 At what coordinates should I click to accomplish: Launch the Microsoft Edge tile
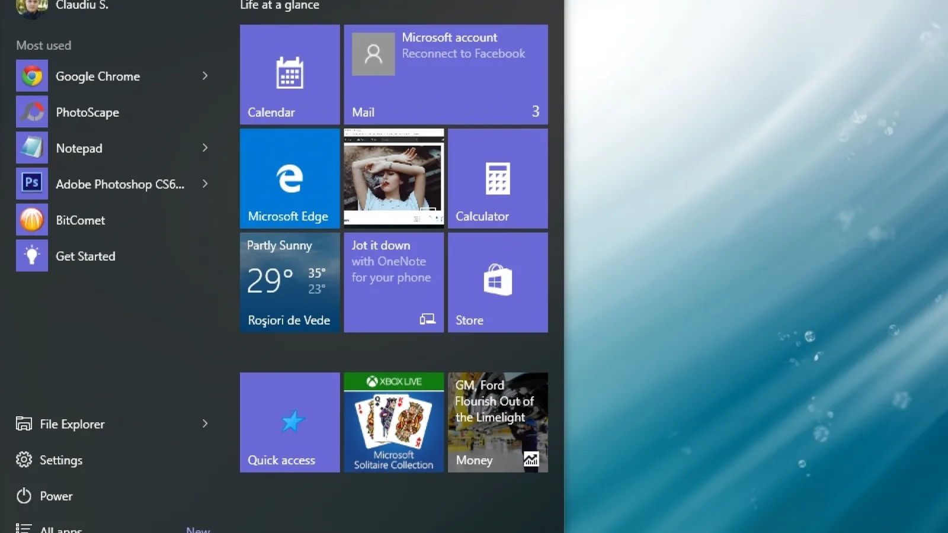[x=290, y=178]
